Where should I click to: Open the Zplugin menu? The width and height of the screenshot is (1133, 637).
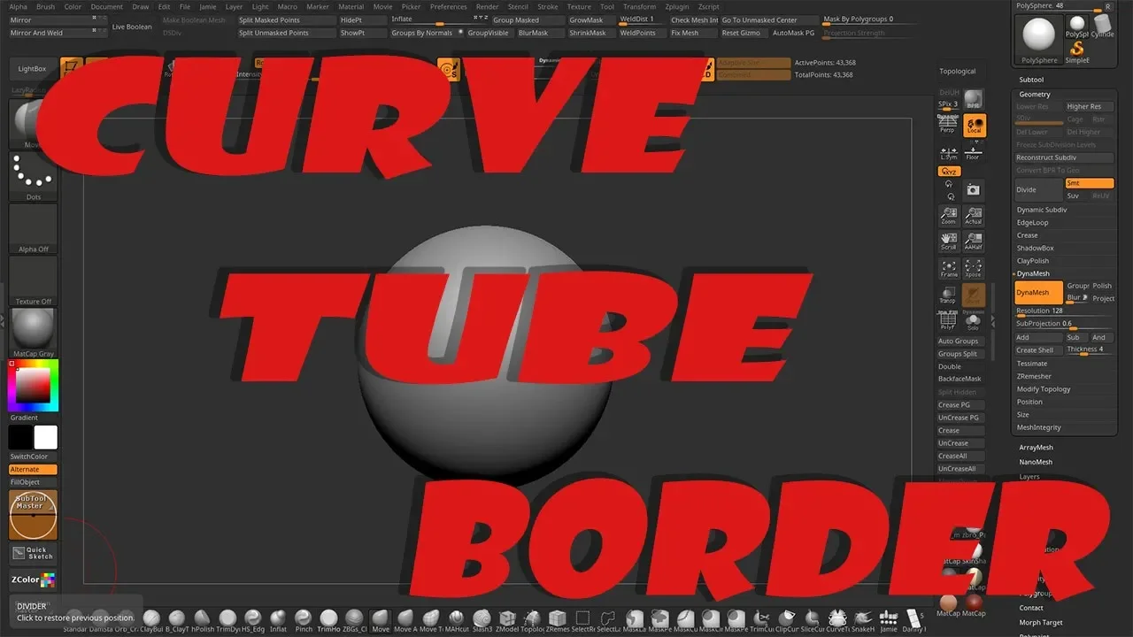pos(677,6)
